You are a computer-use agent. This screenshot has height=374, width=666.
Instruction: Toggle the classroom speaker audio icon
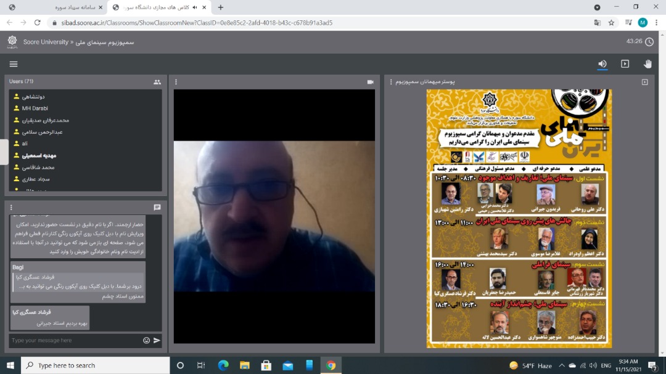(x=602, y=63)
